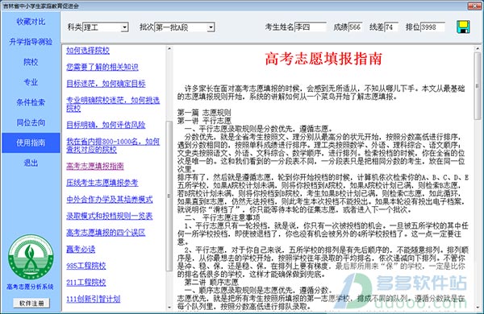This screenshot has width=484, height=314.
Task: Click the green floppy disk save icon
Action: pos(463,27)
